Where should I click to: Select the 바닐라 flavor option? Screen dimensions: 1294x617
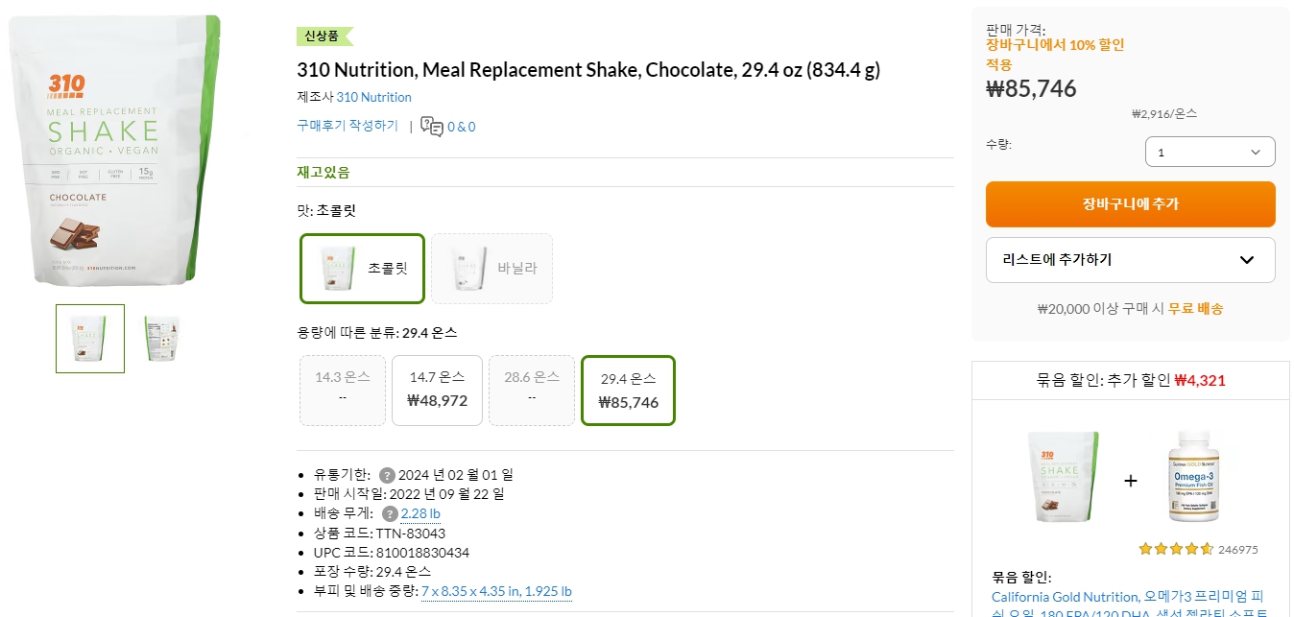pos(491,269)
